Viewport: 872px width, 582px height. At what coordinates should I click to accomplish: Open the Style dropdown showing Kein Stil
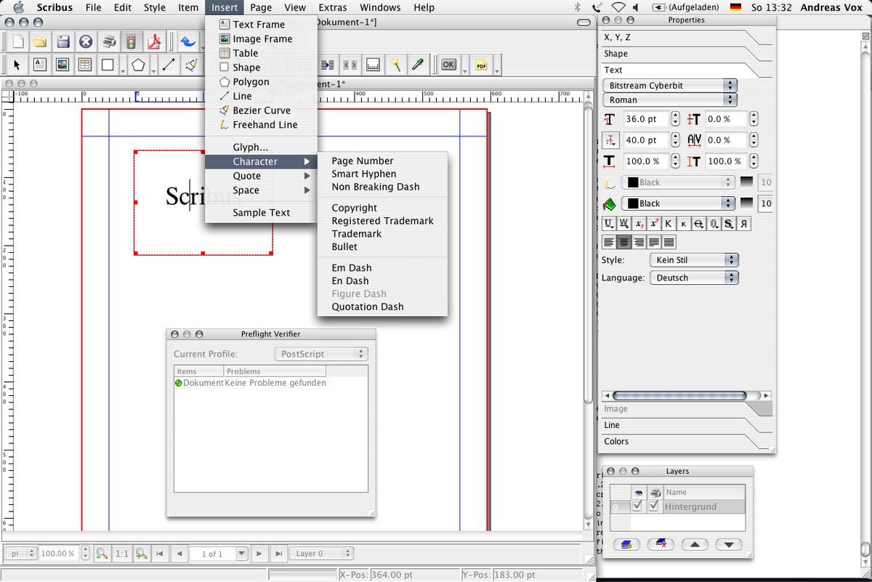click(693, 259)
